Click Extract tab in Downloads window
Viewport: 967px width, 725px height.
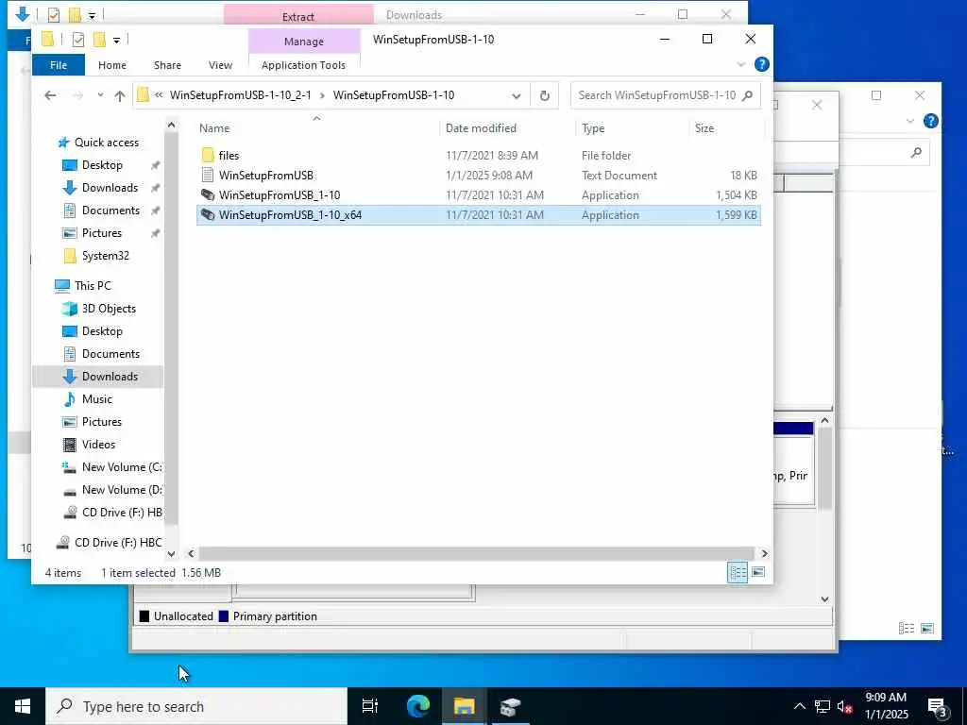click(x=298, y=16)
